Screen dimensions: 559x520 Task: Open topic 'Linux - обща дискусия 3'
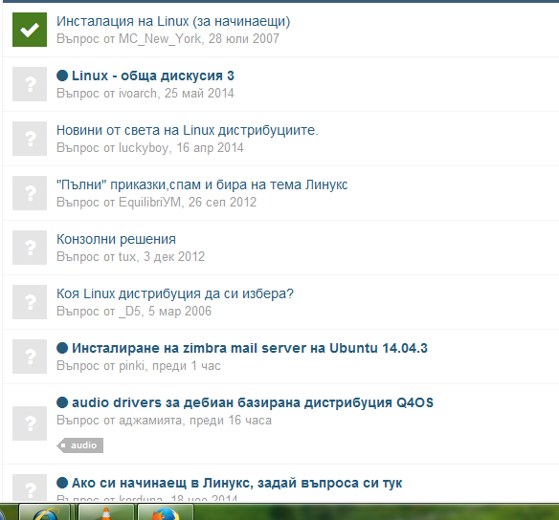[153, 76]
